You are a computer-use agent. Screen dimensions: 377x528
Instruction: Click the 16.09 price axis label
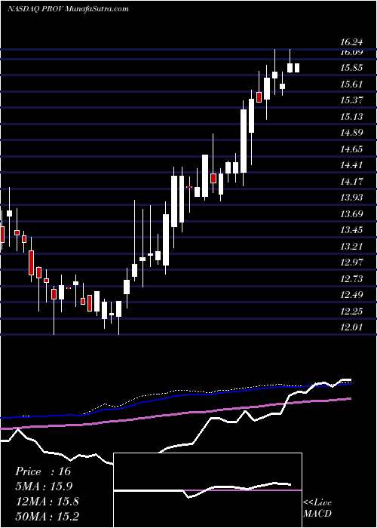352,52
